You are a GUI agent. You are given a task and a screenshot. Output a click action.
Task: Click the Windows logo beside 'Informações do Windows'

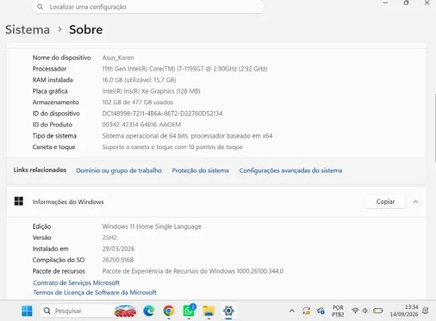coord(19,201)
